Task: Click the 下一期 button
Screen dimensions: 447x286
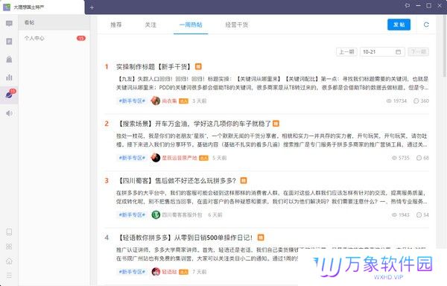Action: click(x=418, y=52)
